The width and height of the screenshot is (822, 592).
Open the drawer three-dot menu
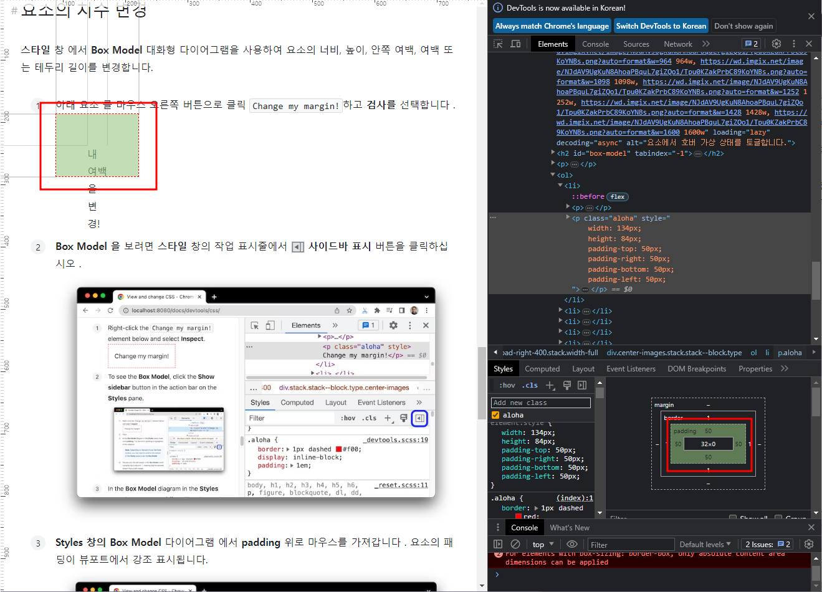498,527
